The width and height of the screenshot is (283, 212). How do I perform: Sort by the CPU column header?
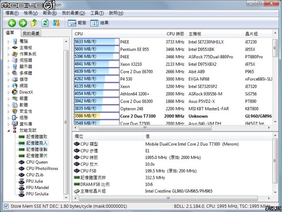coord(117,34)
